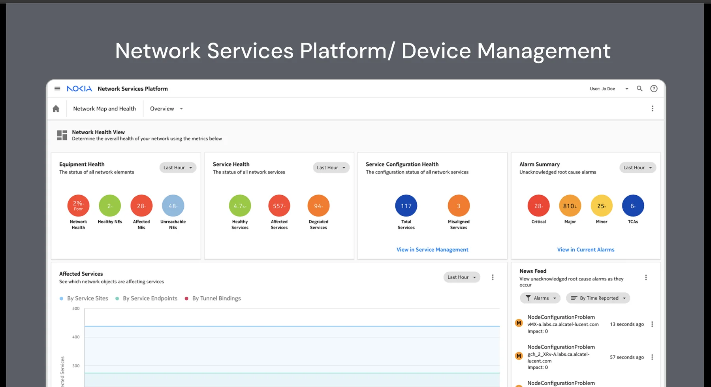Go to the home icon
This screenshot has height=387, width=711.
coord(56,108)
